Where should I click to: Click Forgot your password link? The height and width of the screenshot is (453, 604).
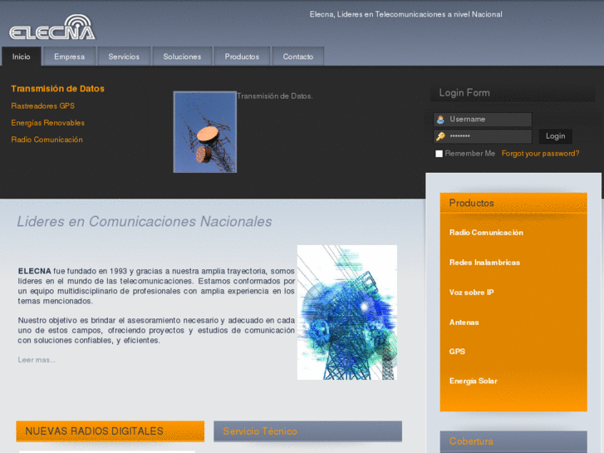[x=540, y=154]
